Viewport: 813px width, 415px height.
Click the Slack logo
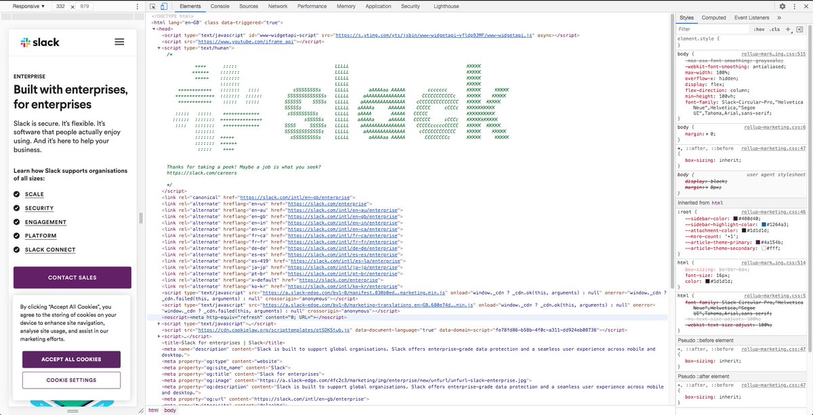(40, 42)
